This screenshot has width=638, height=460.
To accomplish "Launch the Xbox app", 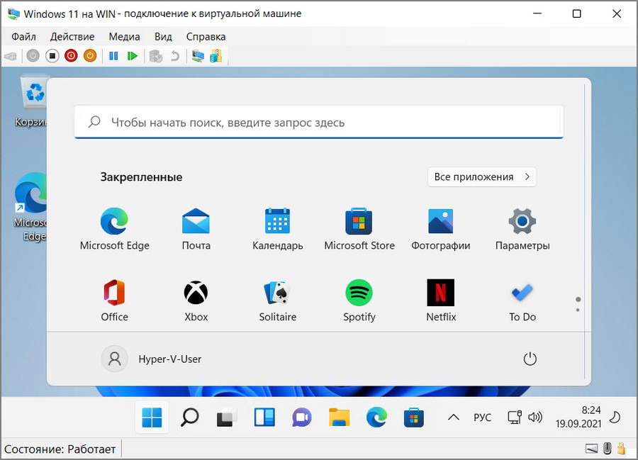I will point(196,301).
